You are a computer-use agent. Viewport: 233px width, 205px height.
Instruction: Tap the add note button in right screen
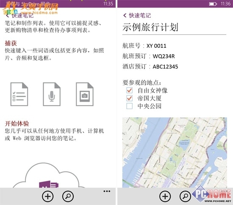tap(165, 196)
